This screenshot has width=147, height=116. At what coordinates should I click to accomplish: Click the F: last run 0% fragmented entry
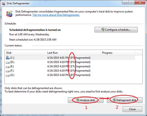click(x=69, y=71)
